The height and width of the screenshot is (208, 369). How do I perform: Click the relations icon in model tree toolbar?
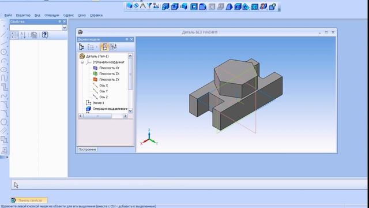[x=114, y=47]
